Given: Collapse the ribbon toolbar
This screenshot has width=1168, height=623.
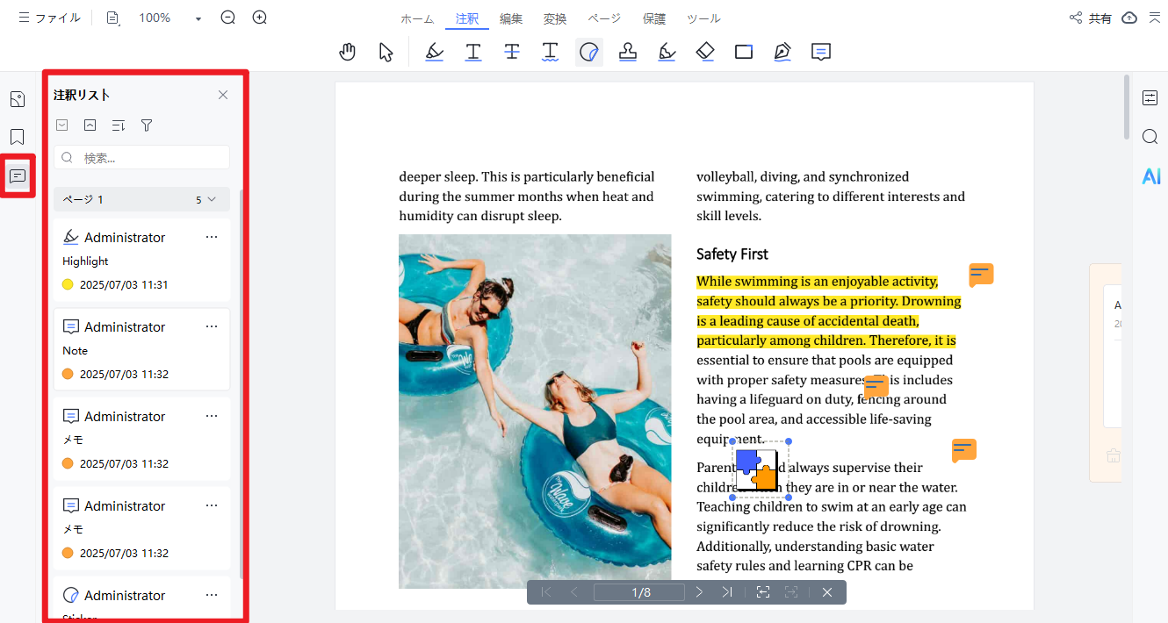Looking at the screenshot, I should pyautogui.click(x=1155, y=18).
